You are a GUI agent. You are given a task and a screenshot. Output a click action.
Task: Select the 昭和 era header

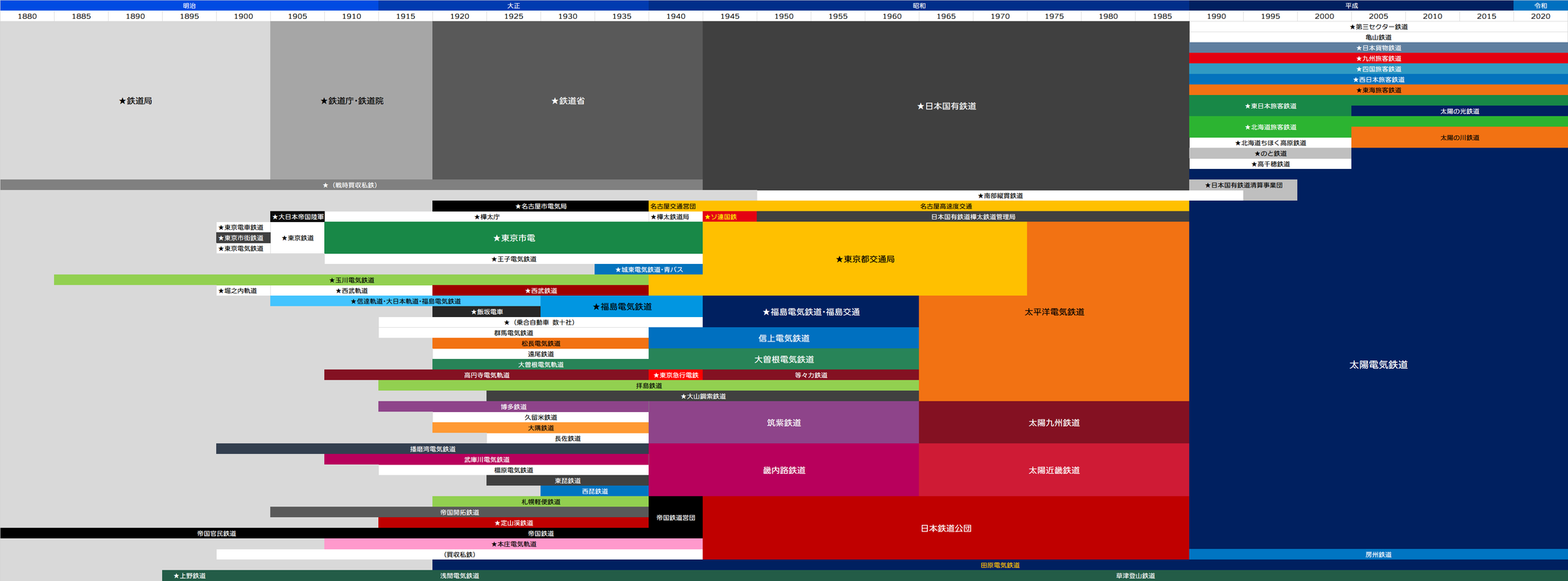[919, 5]
